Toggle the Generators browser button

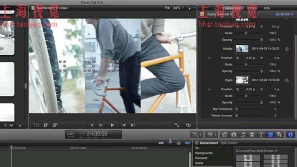(270, 135)
